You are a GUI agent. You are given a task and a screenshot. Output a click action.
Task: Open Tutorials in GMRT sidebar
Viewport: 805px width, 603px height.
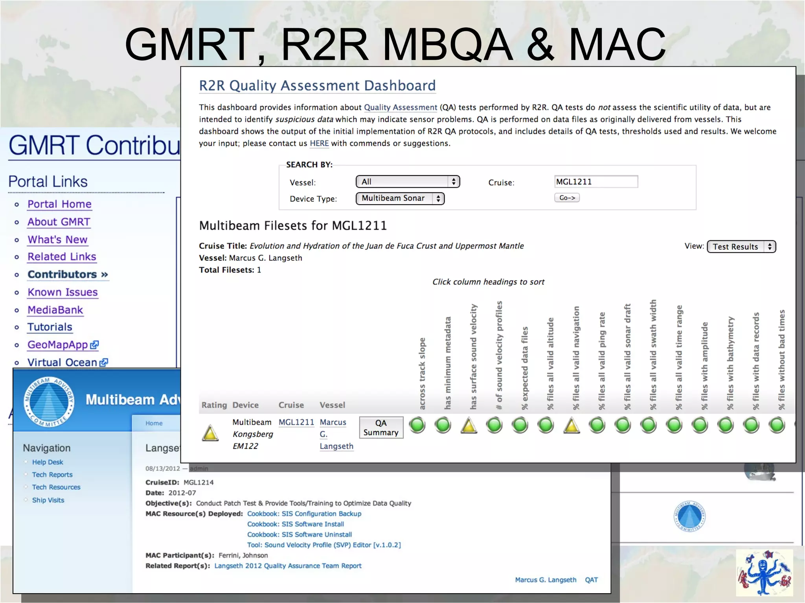(50, 327)
